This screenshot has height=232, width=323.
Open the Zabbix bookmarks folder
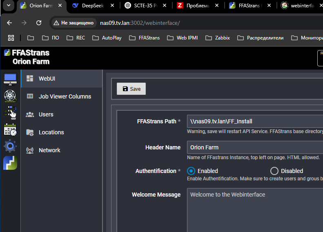218,38
